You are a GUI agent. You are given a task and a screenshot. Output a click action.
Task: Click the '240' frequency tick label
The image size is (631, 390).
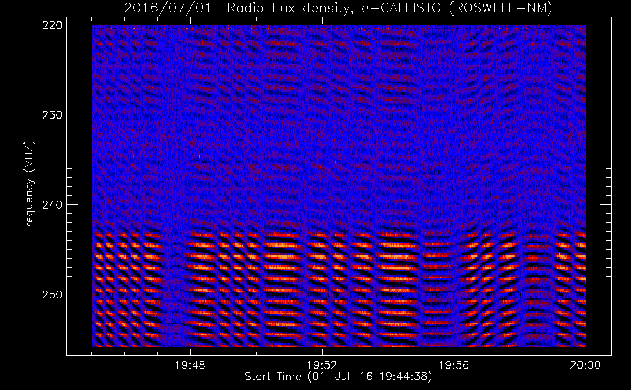(52, 205)
